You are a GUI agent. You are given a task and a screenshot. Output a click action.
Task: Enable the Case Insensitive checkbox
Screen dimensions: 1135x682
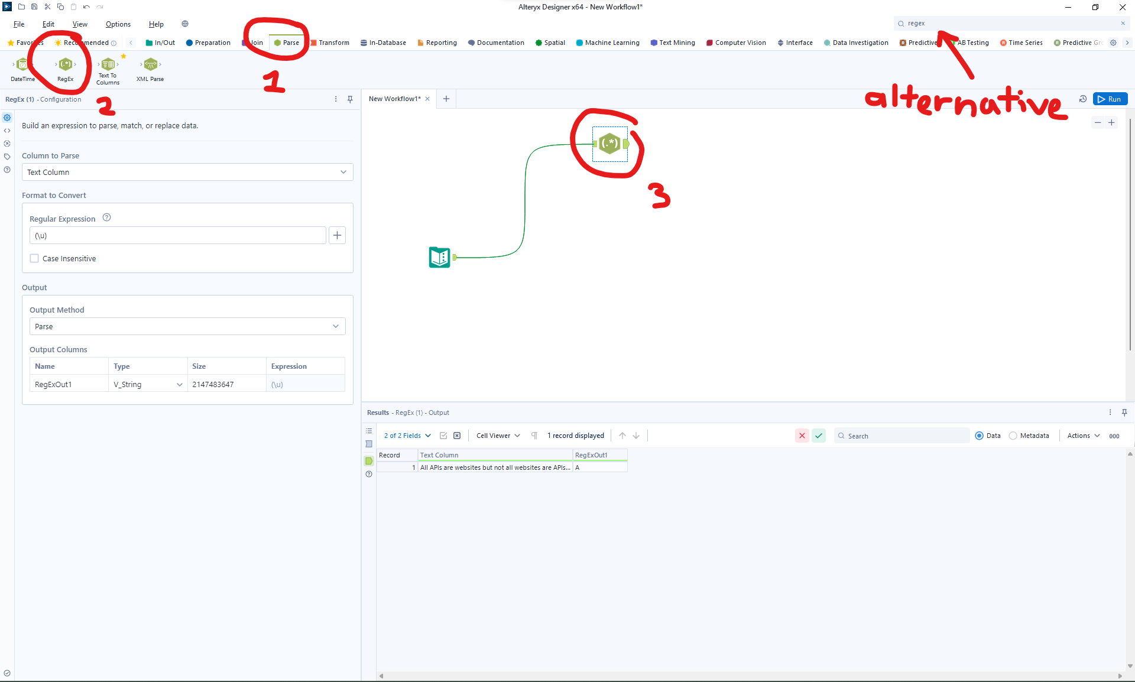pyautogui.click(x=35, y=258)
